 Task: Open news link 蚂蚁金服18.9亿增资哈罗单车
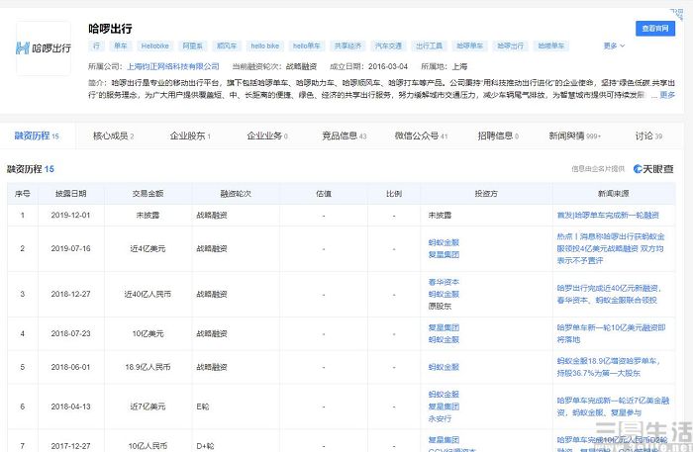pyautogui.click(x=608, y=367)
